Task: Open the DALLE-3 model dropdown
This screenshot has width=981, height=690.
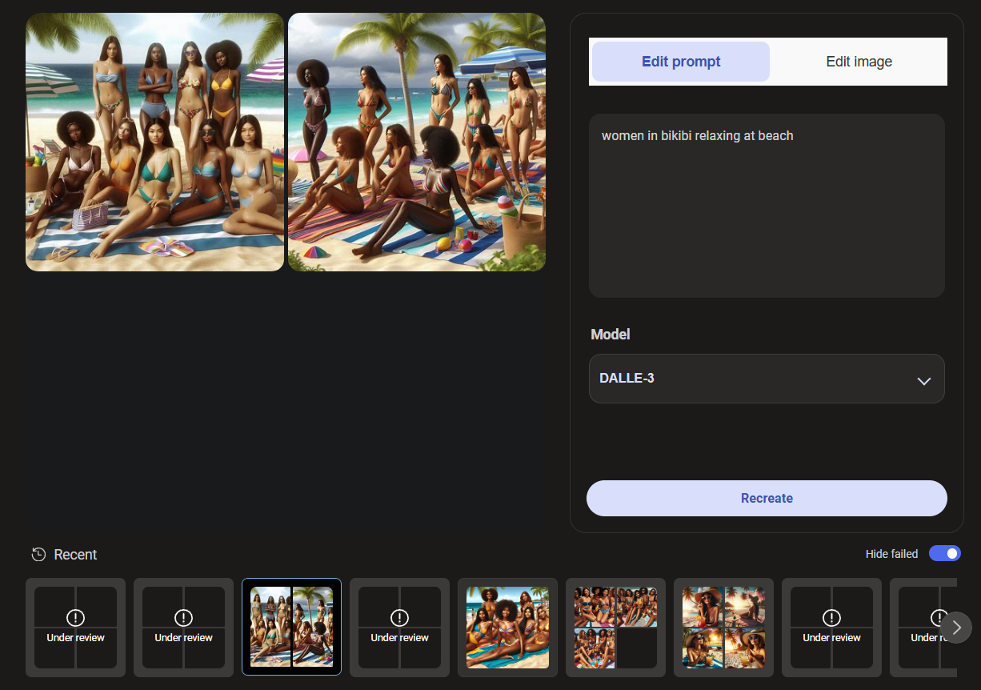Action: click(x=767, y=379)
